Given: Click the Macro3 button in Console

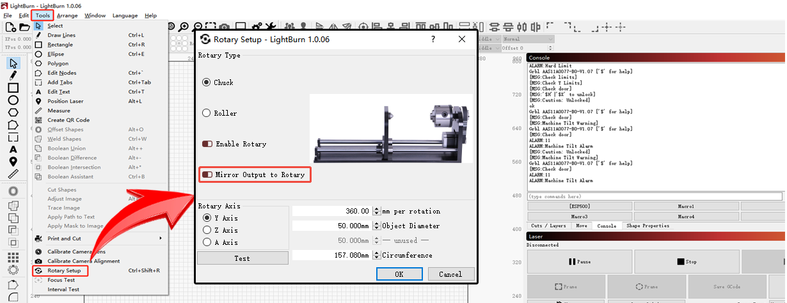Looking at the screenshot, I should (579, 217).
